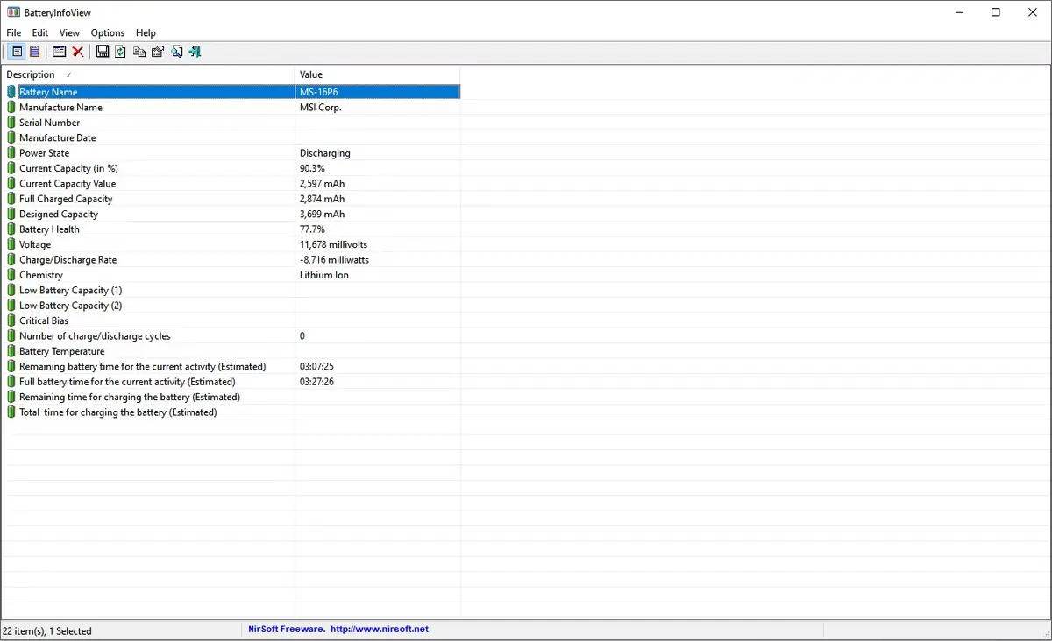Select Full battery time for current activity row
Viewport: 1052px width, 641px height.
(x=231, y=382)
